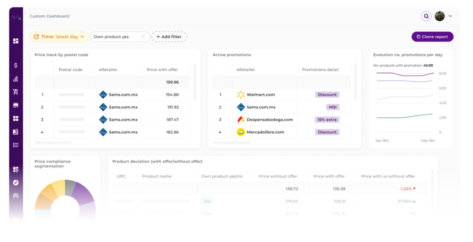Click the Price track table vertical scrollbar
Screen dimensions: 473x242
(x=195, y=82)
